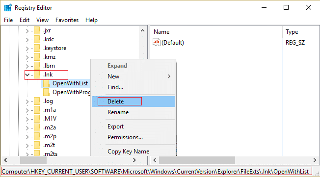Select the .m2ts folder icon
Screen dimensions: 320x177
click(x=37, y=153)
